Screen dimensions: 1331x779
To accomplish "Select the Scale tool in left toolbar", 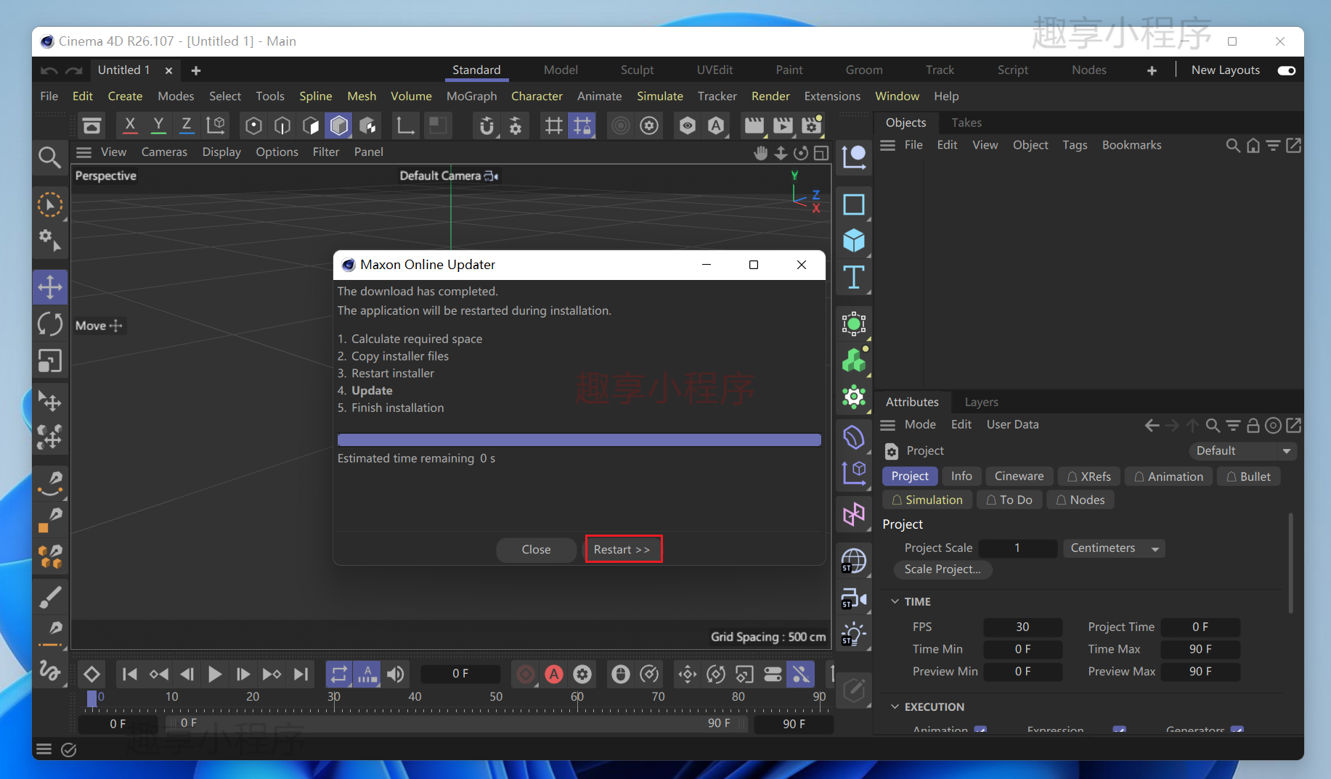I will [49, 360].
